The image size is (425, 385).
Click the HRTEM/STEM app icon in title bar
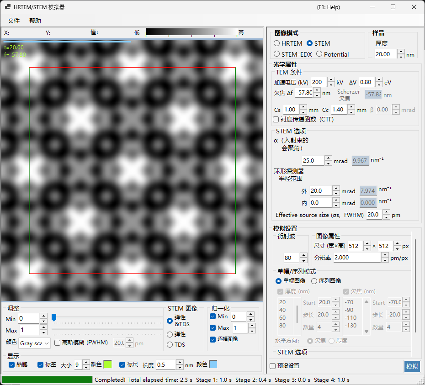[8, 7]
